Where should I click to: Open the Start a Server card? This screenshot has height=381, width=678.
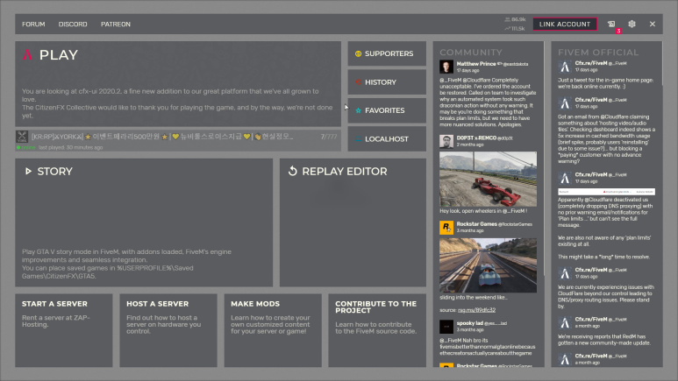64,330
